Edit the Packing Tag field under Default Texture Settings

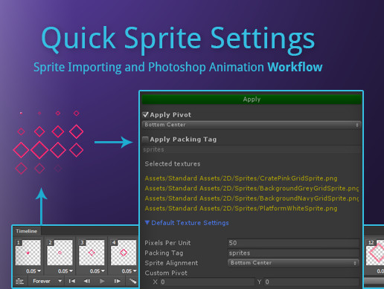coord(293,253)
